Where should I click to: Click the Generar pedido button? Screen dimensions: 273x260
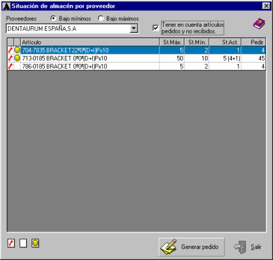click(x=192, y=247)
